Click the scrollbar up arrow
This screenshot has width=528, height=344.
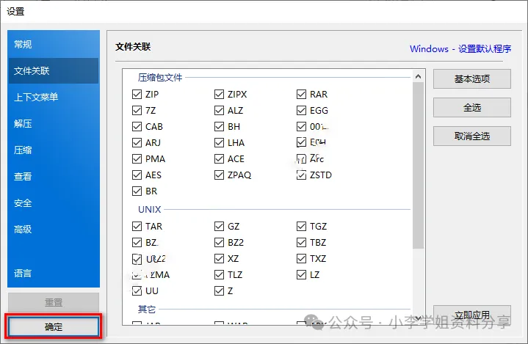point(419,77)
